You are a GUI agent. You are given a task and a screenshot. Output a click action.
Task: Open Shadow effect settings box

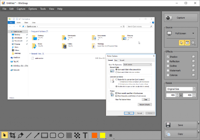tap(193, 57)
